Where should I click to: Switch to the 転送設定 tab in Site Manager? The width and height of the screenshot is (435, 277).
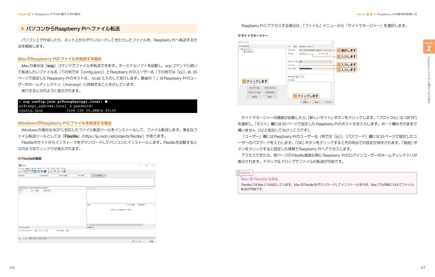click(x=302, y=47)
